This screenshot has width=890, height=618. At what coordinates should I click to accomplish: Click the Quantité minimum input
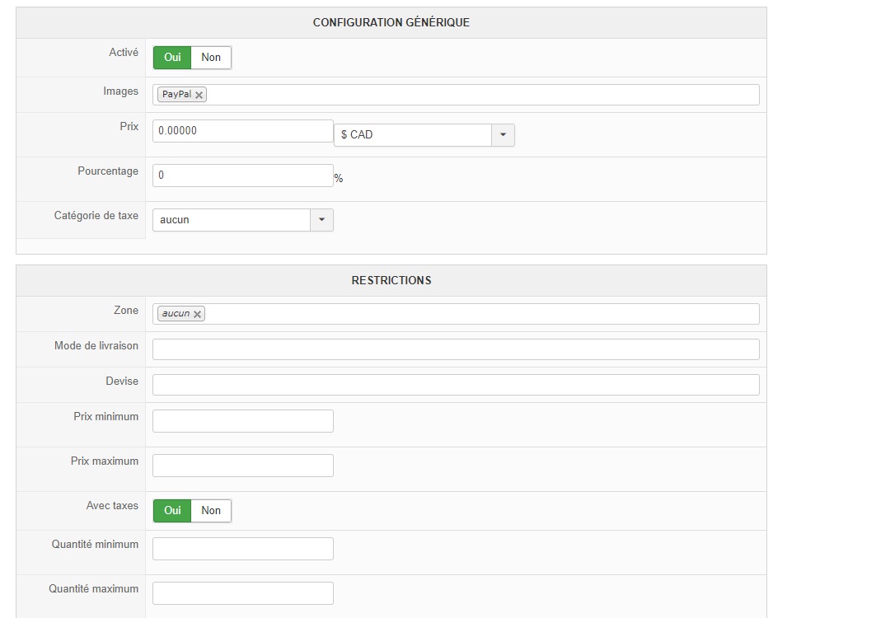click(242, 549)
